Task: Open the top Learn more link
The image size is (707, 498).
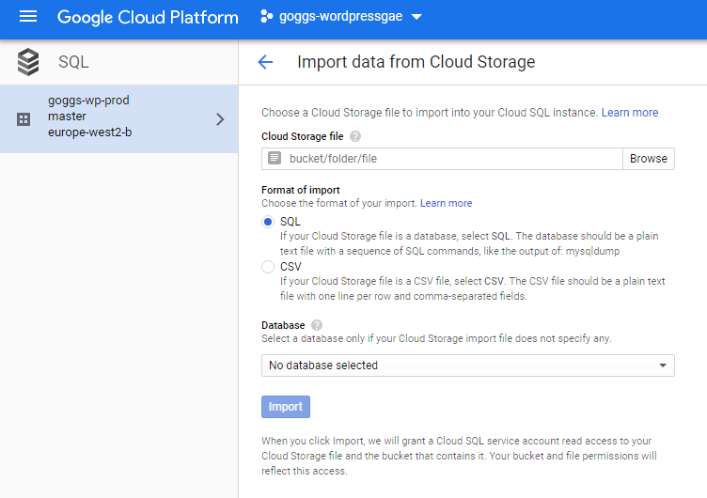Action: 630,112
